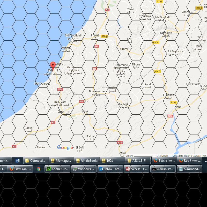Screen dimensions: 207x207
Task: Click the R107 road shield
Action: 157,71
